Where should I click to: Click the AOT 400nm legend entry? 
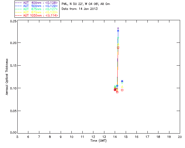36,3
